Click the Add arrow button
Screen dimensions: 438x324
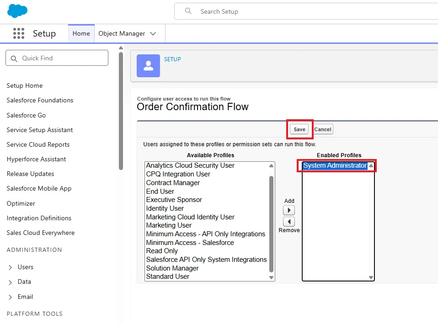pyautogui.click(x=289, y=210)
